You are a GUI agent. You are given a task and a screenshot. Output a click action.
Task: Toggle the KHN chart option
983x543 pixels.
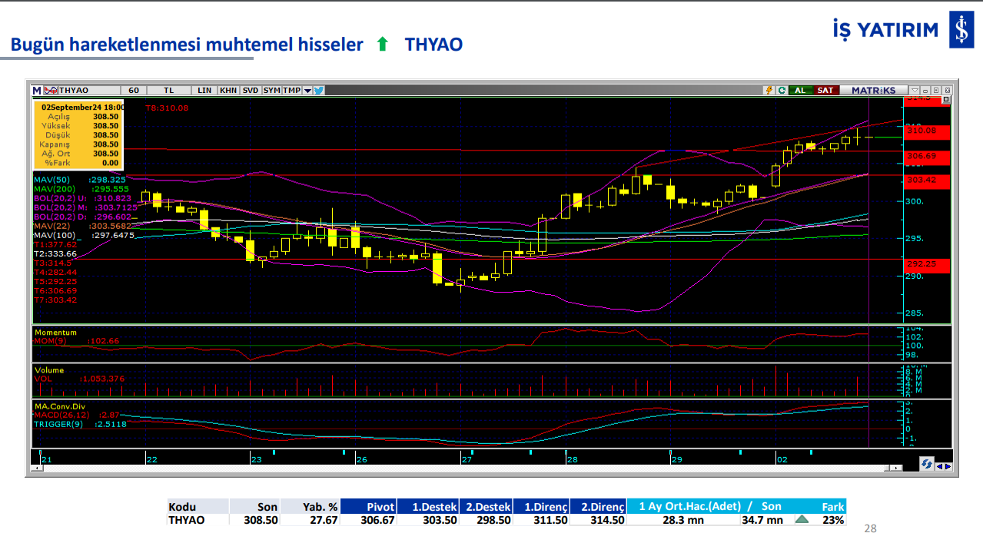(x=228, y=91)
